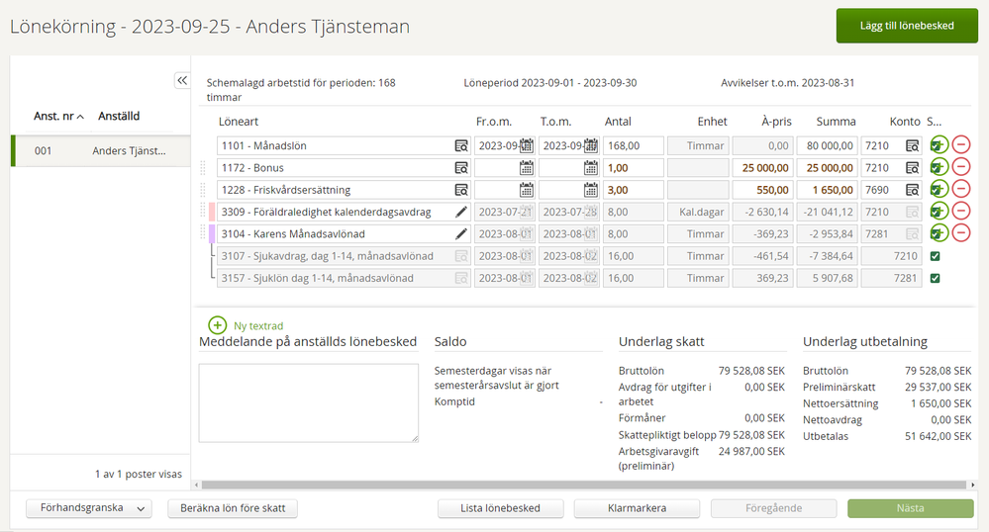Select employee 001 Anders Tjänsteman in the list
Viewport: 989px width, 532px height.
tap(99, 151)
